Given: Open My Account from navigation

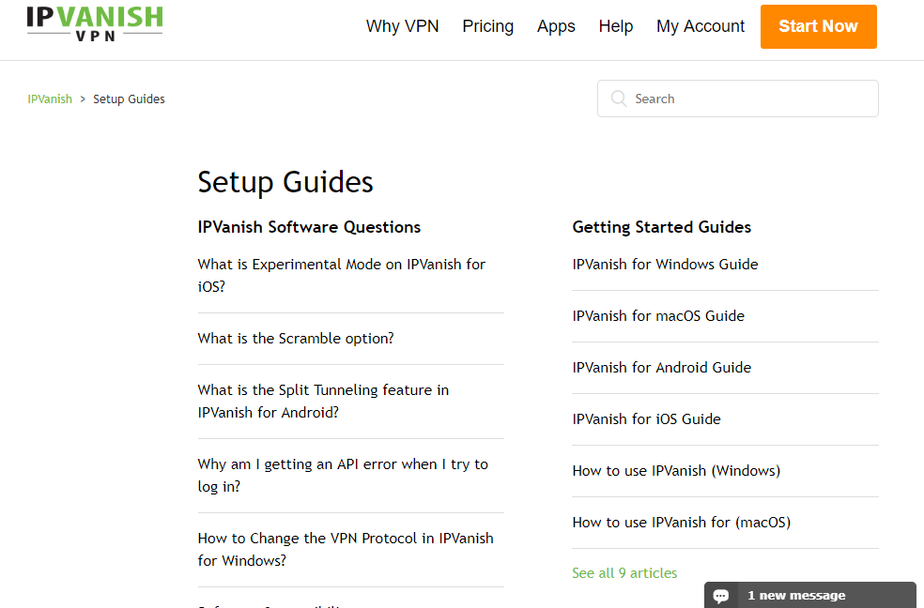Looking at the screenshot, I should coord(701,26).
